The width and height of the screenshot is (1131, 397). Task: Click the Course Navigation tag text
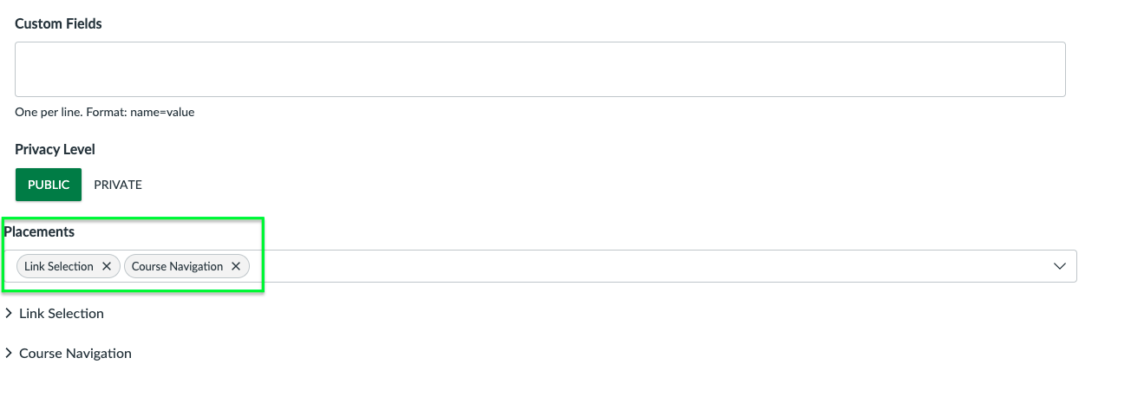pyautogui.click(x=177, y=266)
